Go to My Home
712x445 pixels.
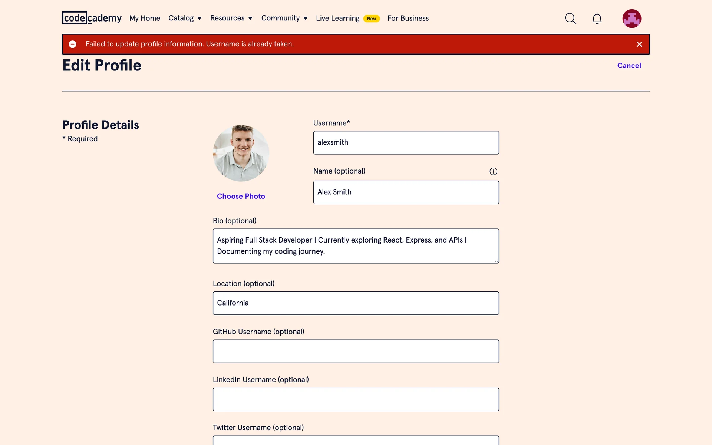click(145, 18)
